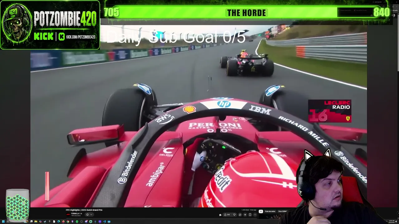Image resolution: width=399 pixels, height=224 pixels.
Task: Open Spotify from the taskbar
Action: (77, 222)
